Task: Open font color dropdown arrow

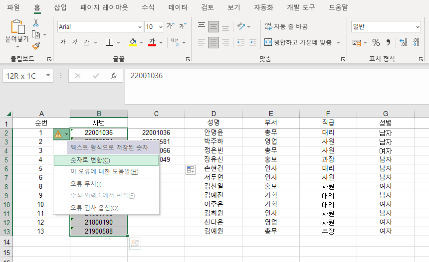Action: pyautogui.click(x=161, y=42)
